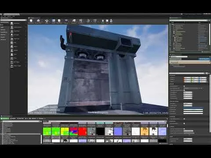Screen dimensions: 211x158
Task: Select the Box Trigger icon
Action: pyautogui.click(x=12, y=62)
